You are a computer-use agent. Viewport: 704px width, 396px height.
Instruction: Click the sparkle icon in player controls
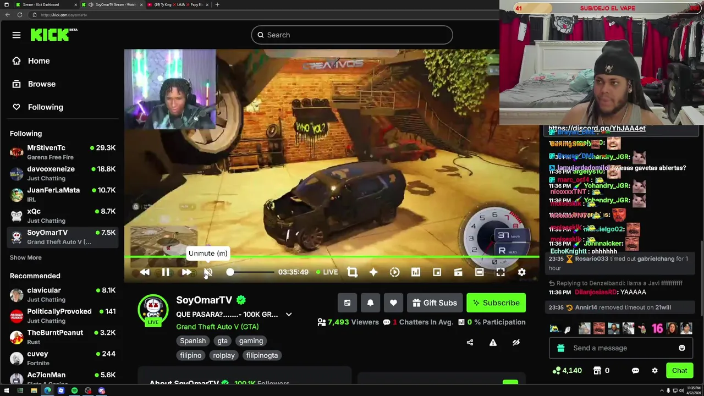373,272
